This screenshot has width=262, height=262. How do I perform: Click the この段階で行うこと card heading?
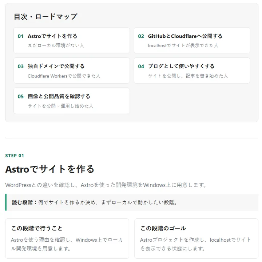coord(37,228)
